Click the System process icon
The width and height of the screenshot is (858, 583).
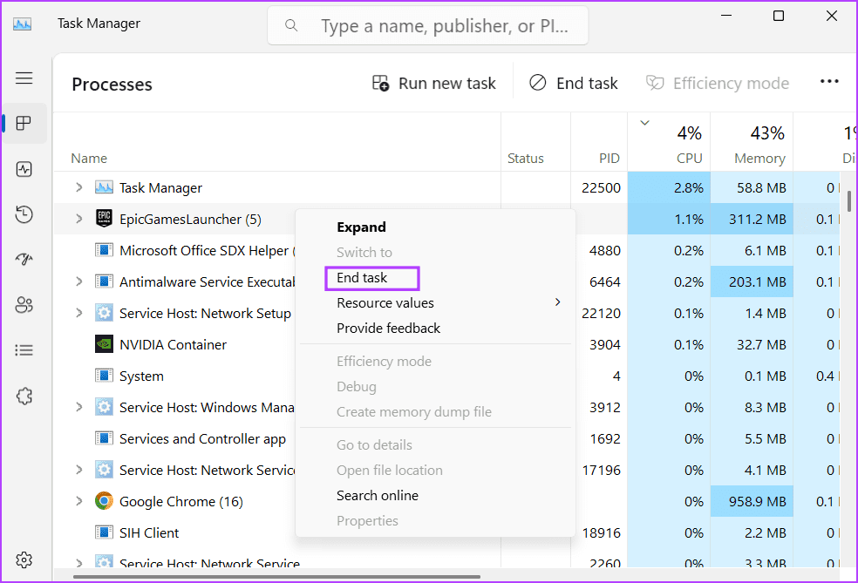(x=104, y=376)
